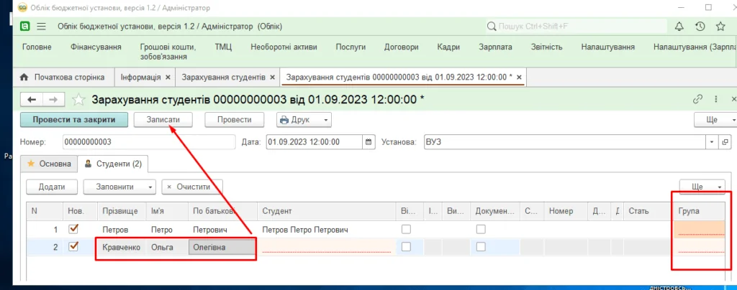Screen dimensions: 737x290
Task: Open favorites star in top bar
Action: 720,27
